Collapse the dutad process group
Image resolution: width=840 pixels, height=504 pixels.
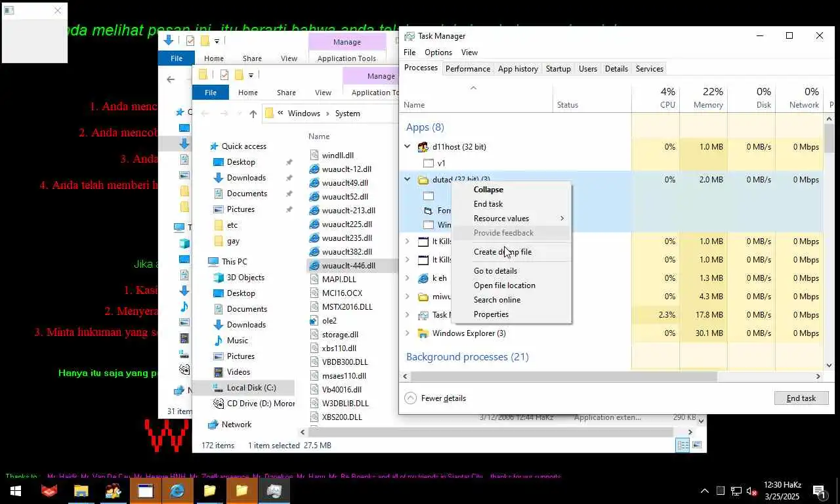click(x=407, y=179)
